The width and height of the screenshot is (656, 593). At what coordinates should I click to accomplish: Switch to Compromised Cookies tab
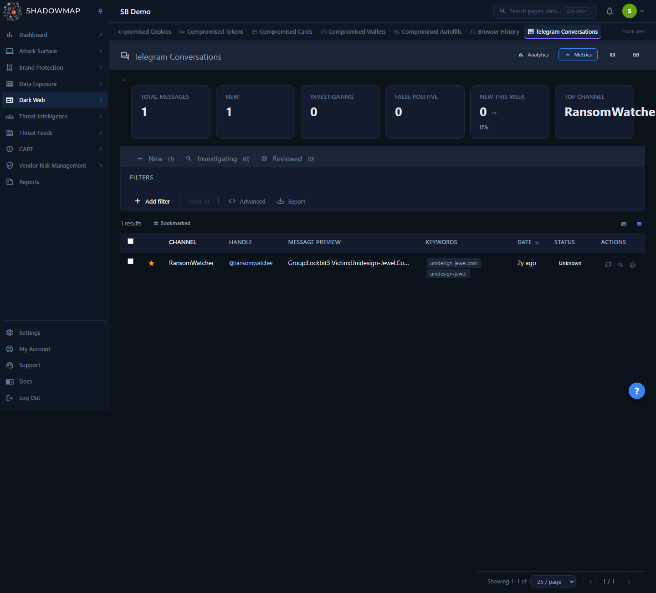click(x=145, y=32)
